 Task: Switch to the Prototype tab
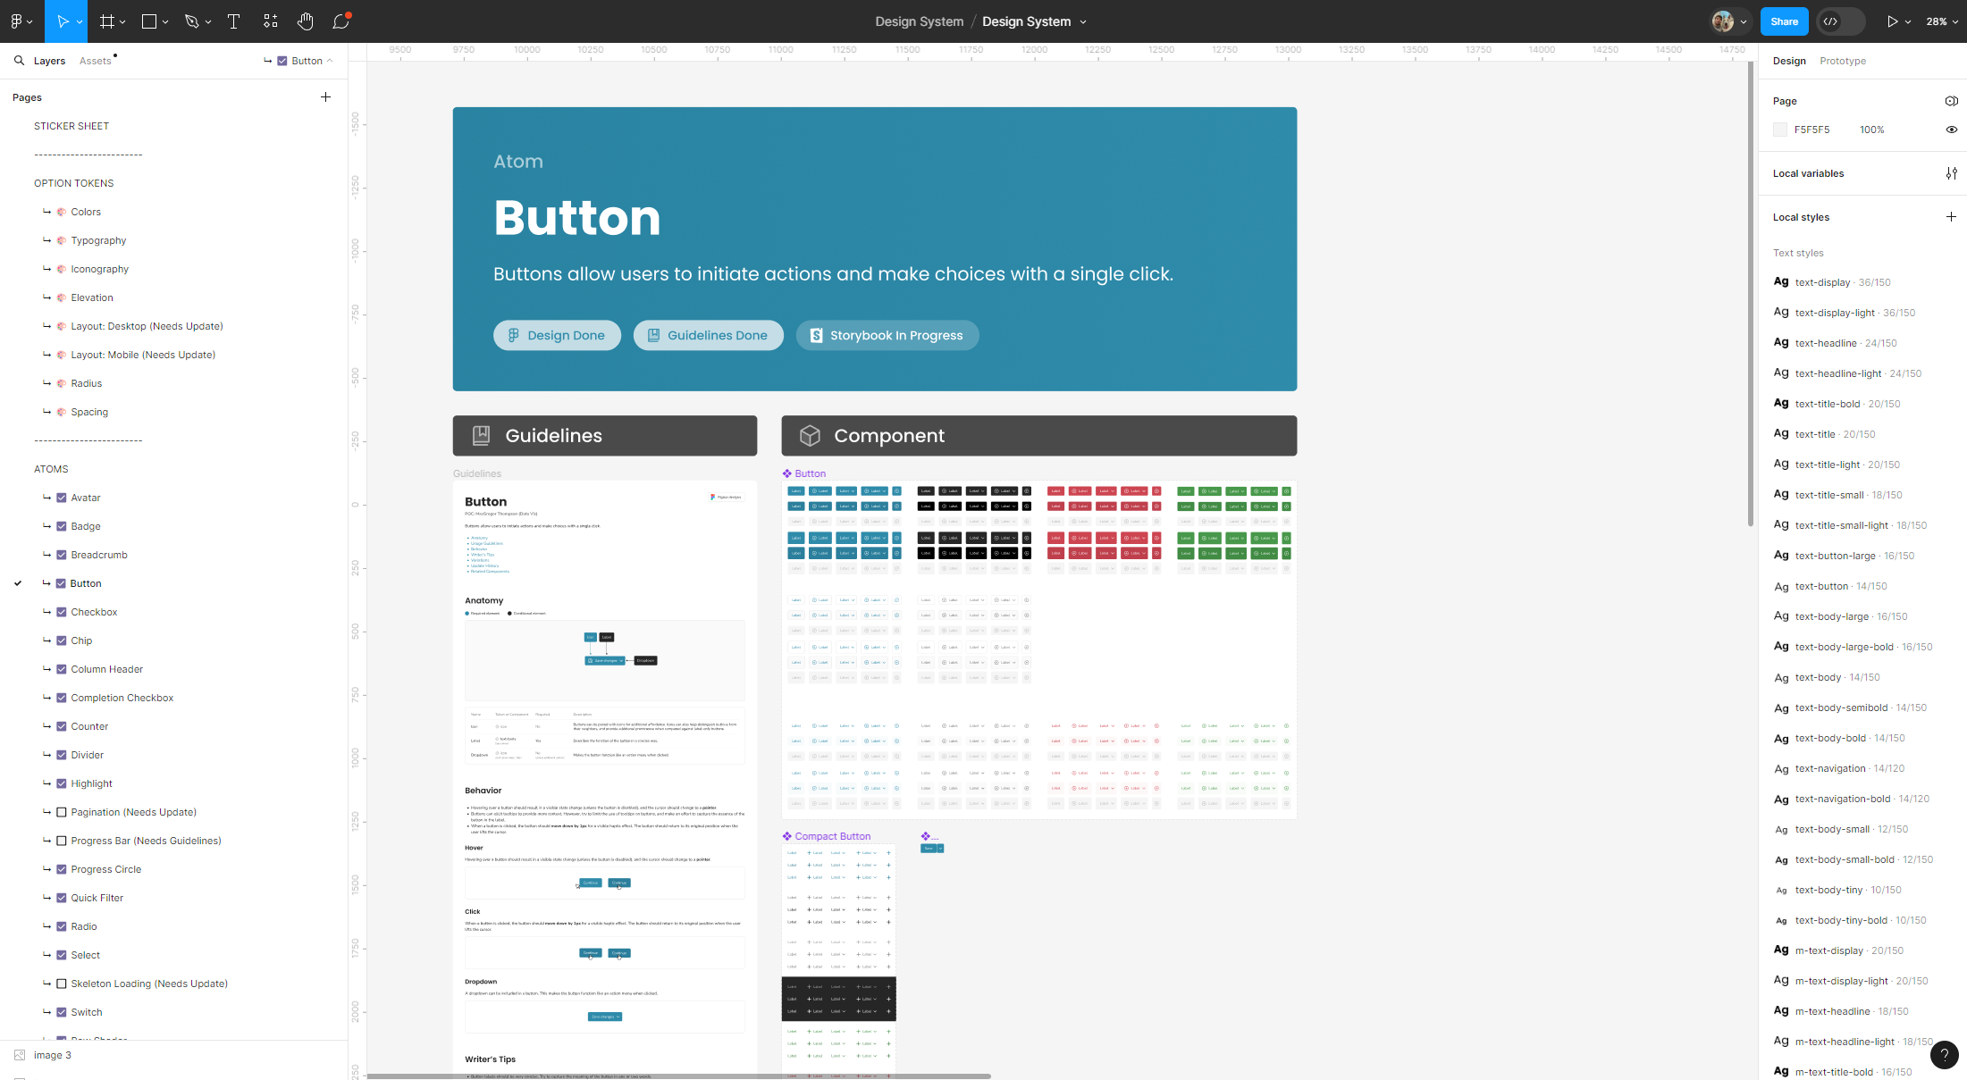[1842, 61]
